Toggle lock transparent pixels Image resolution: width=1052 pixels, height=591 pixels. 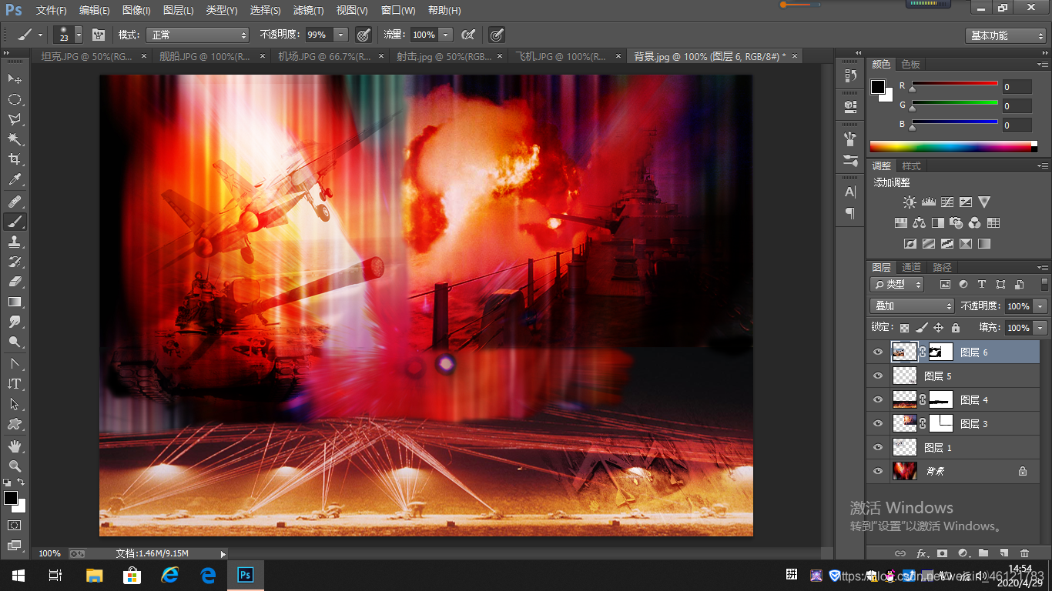(904, 328)
